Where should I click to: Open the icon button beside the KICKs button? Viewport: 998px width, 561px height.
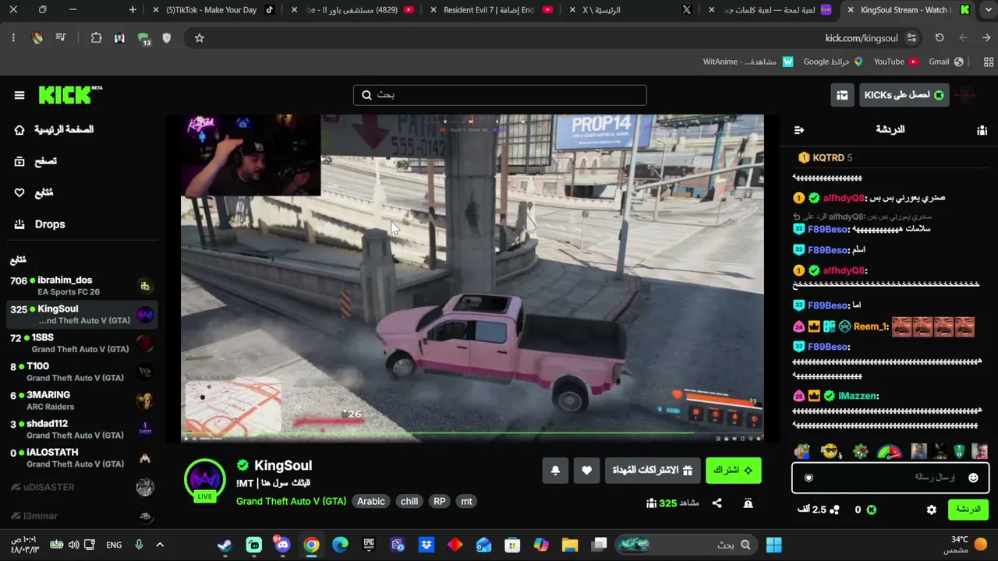click(842, 95)
